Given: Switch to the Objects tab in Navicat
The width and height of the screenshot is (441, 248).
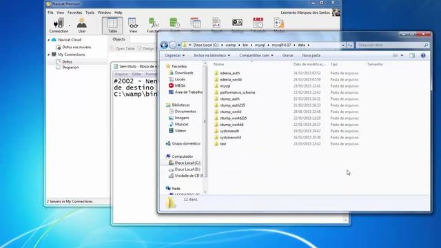Looking at the screenshot, I should [119, 39].
